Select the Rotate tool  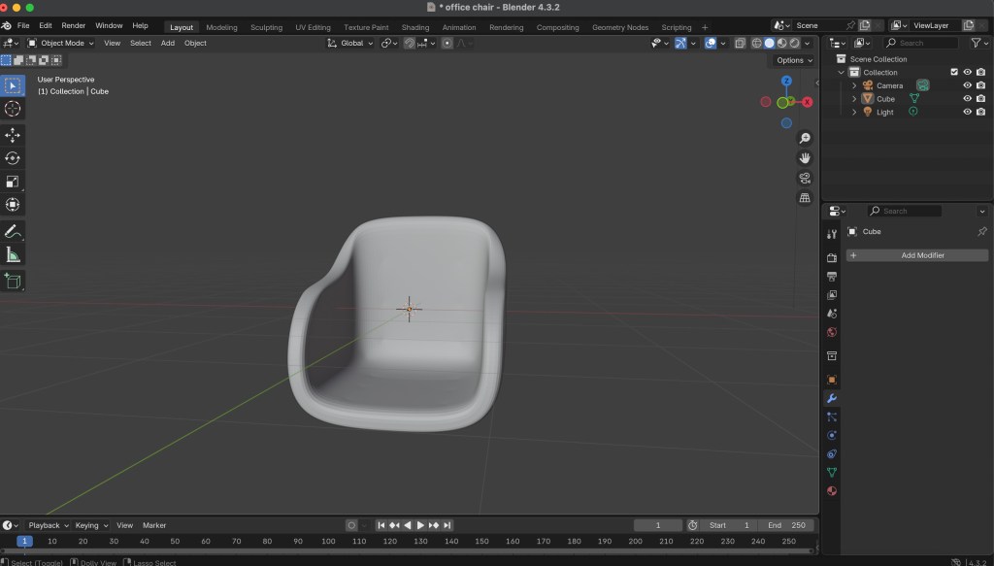tap(13, 158)
